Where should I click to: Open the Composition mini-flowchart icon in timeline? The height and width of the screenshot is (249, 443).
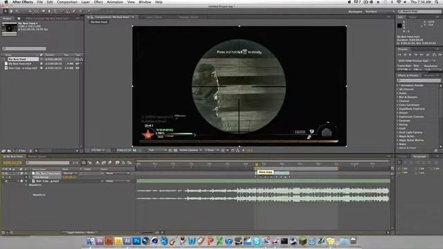click(75, 163)
